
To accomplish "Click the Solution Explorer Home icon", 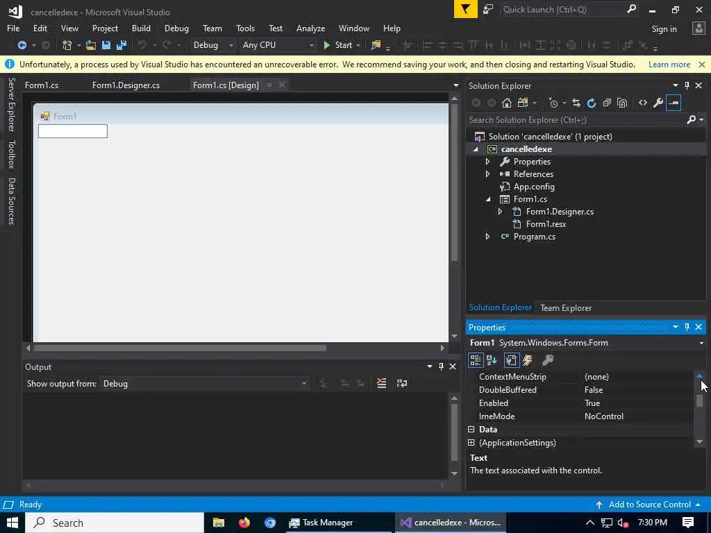I will tap(506, 103).
